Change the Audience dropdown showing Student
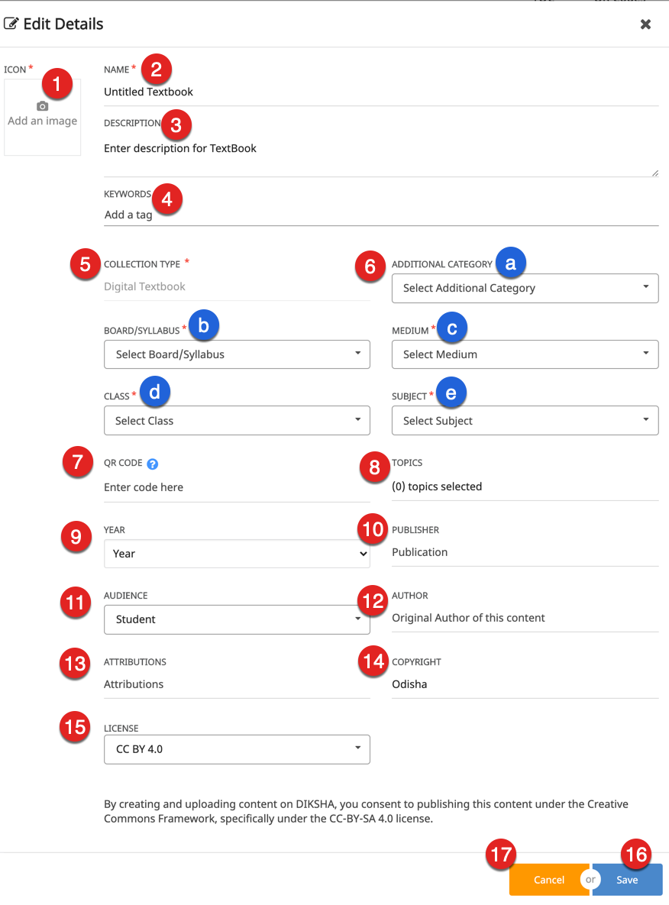This screenshot has width=669, height=905. tap(237, 619)
